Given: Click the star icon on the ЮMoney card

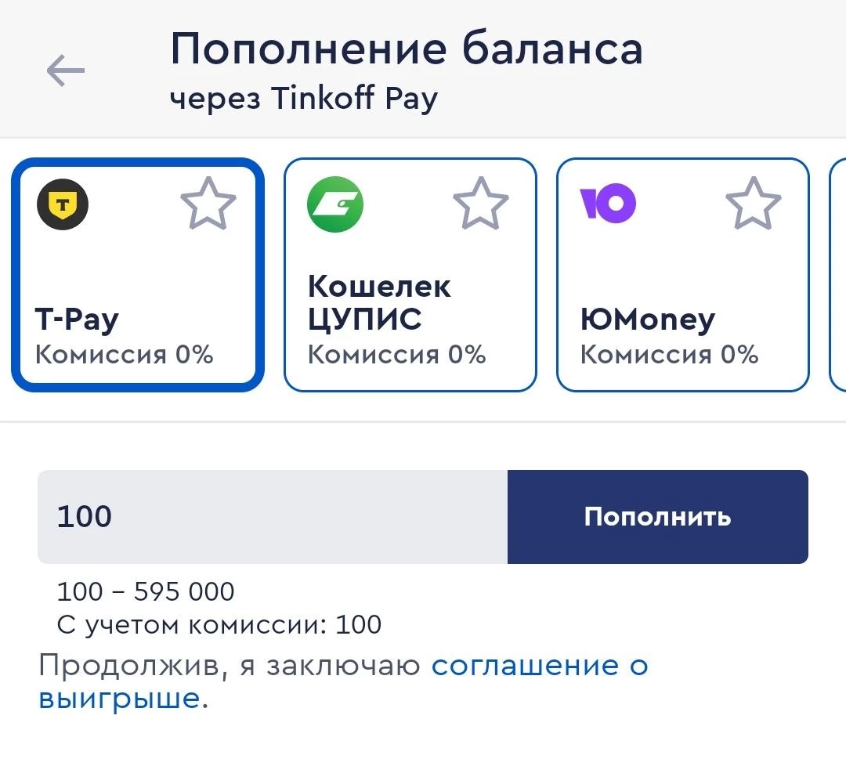Looking at the screenshot, I should tap(753, 204).
